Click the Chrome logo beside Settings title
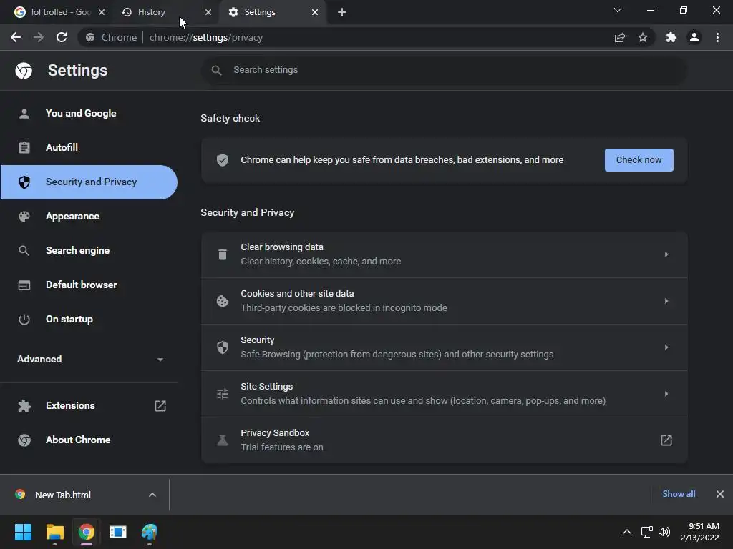This screenshot has width=733, height=549. coord(24,71)
